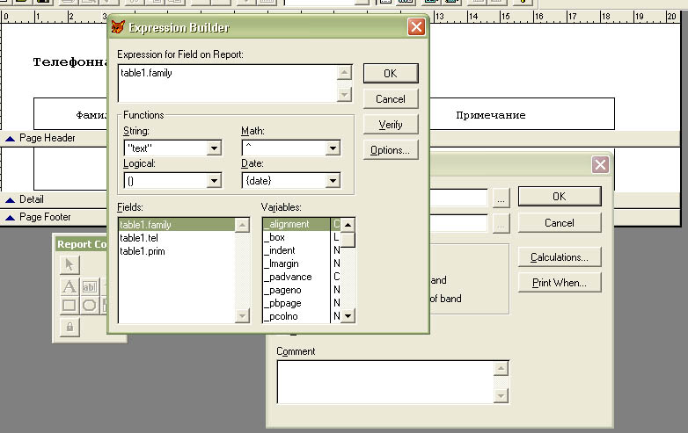Viewport: 688px width, 433px height.
Task: Select table1.prim in the Fields list
Action: 177,251
